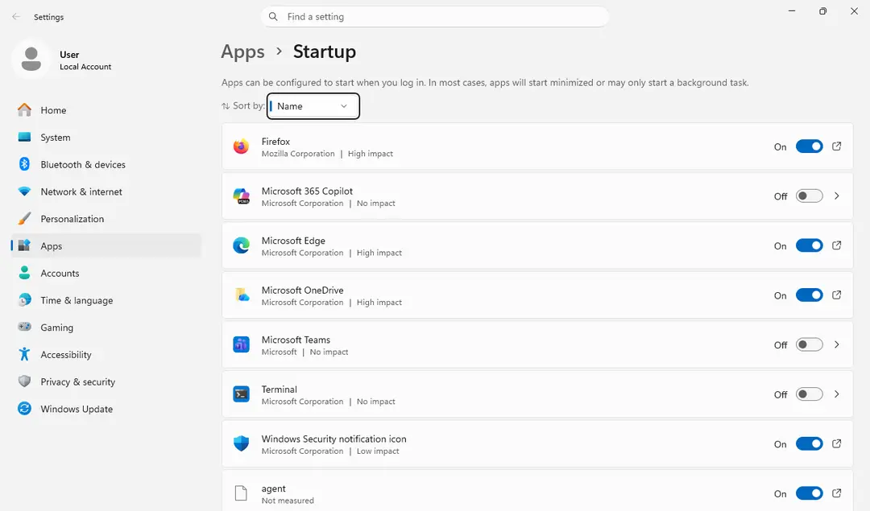Turn off agent startup toggle

point(809,493)
